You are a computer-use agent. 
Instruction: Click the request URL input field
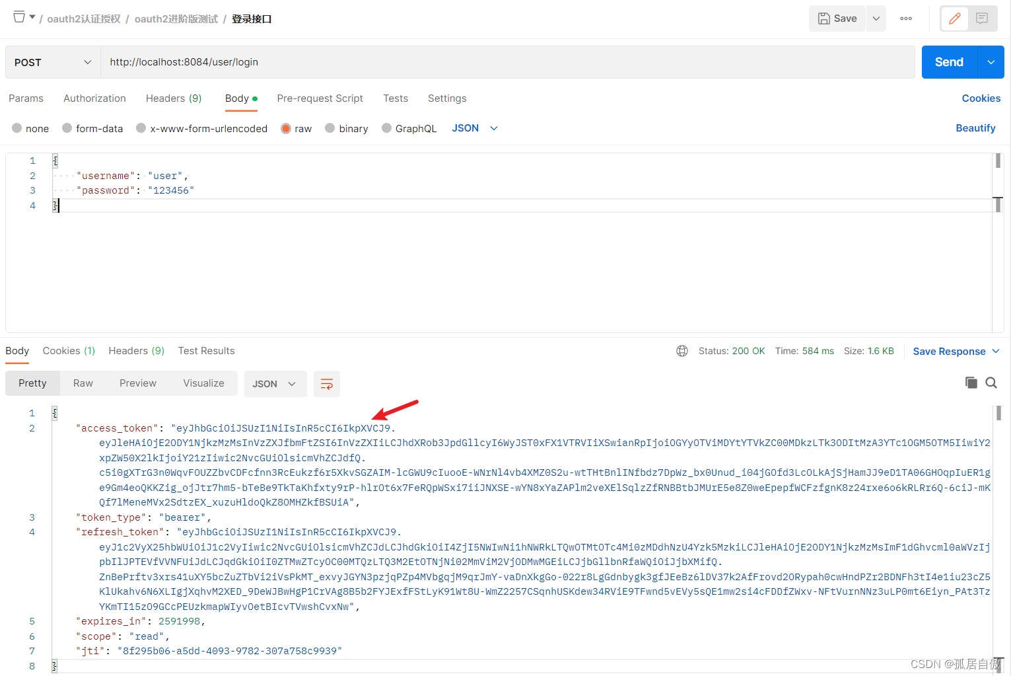(x=507, y=62)
